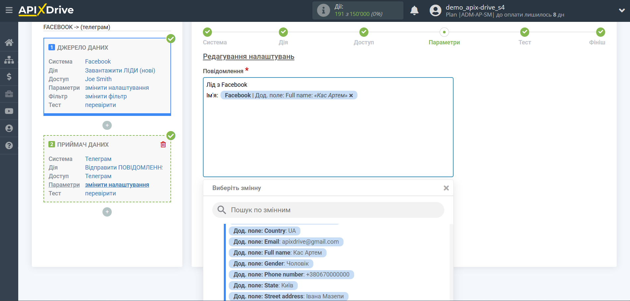Add step below data source block
This screenshot has height=301, width=630.
tap(107, 125)
